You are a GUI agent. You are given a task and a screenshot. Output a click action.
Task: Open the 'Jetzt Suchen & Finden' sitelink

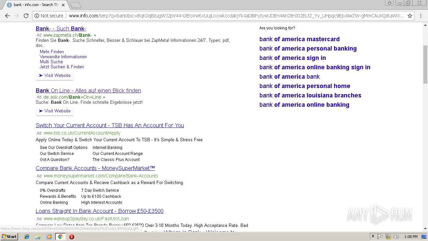62,67
